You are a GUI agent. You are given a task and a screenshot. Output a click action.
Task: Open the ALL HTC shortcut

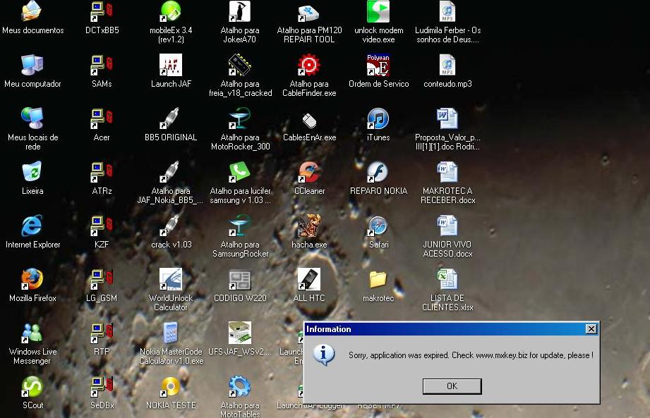pos(309,279)
